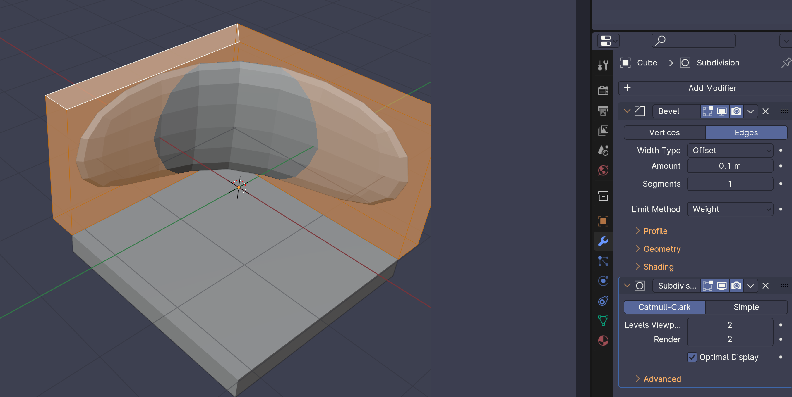Image resolution: width=792 pixels, height=397 pixels.
Task: Open the Tool properties tab
Action: click(603, 65)
